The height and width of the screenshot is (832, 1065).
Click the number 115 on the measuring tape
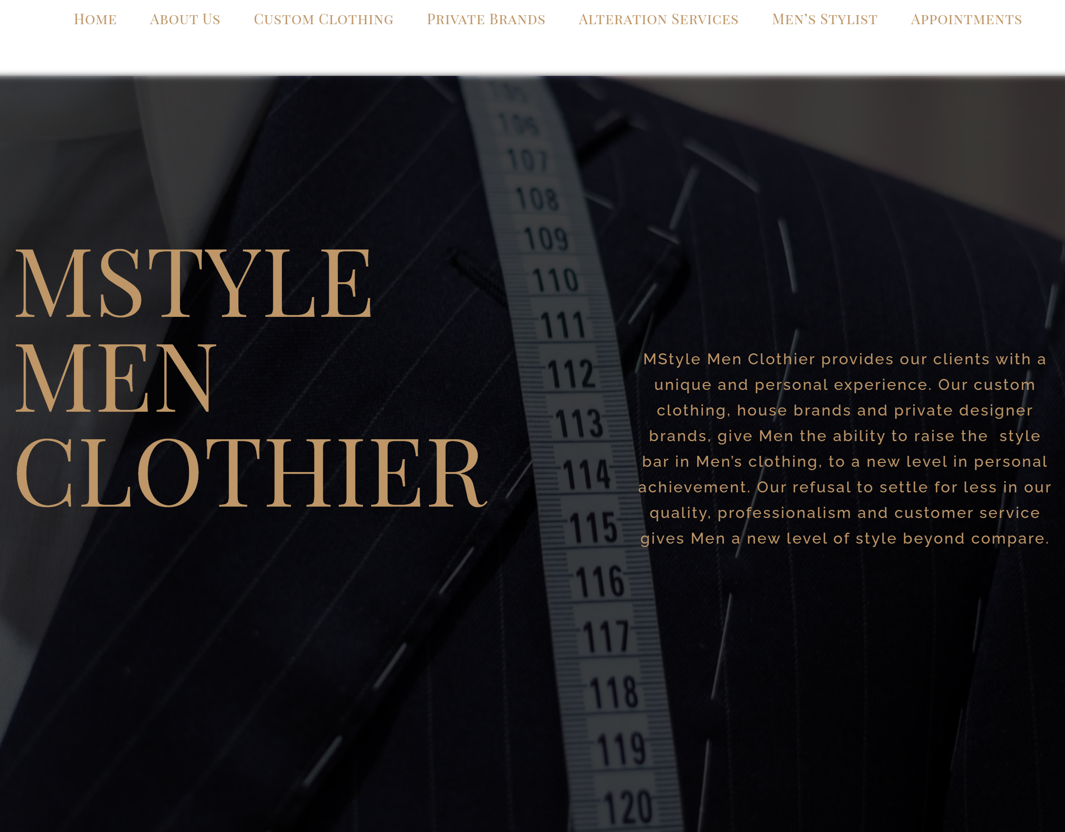tap(593, 527)
